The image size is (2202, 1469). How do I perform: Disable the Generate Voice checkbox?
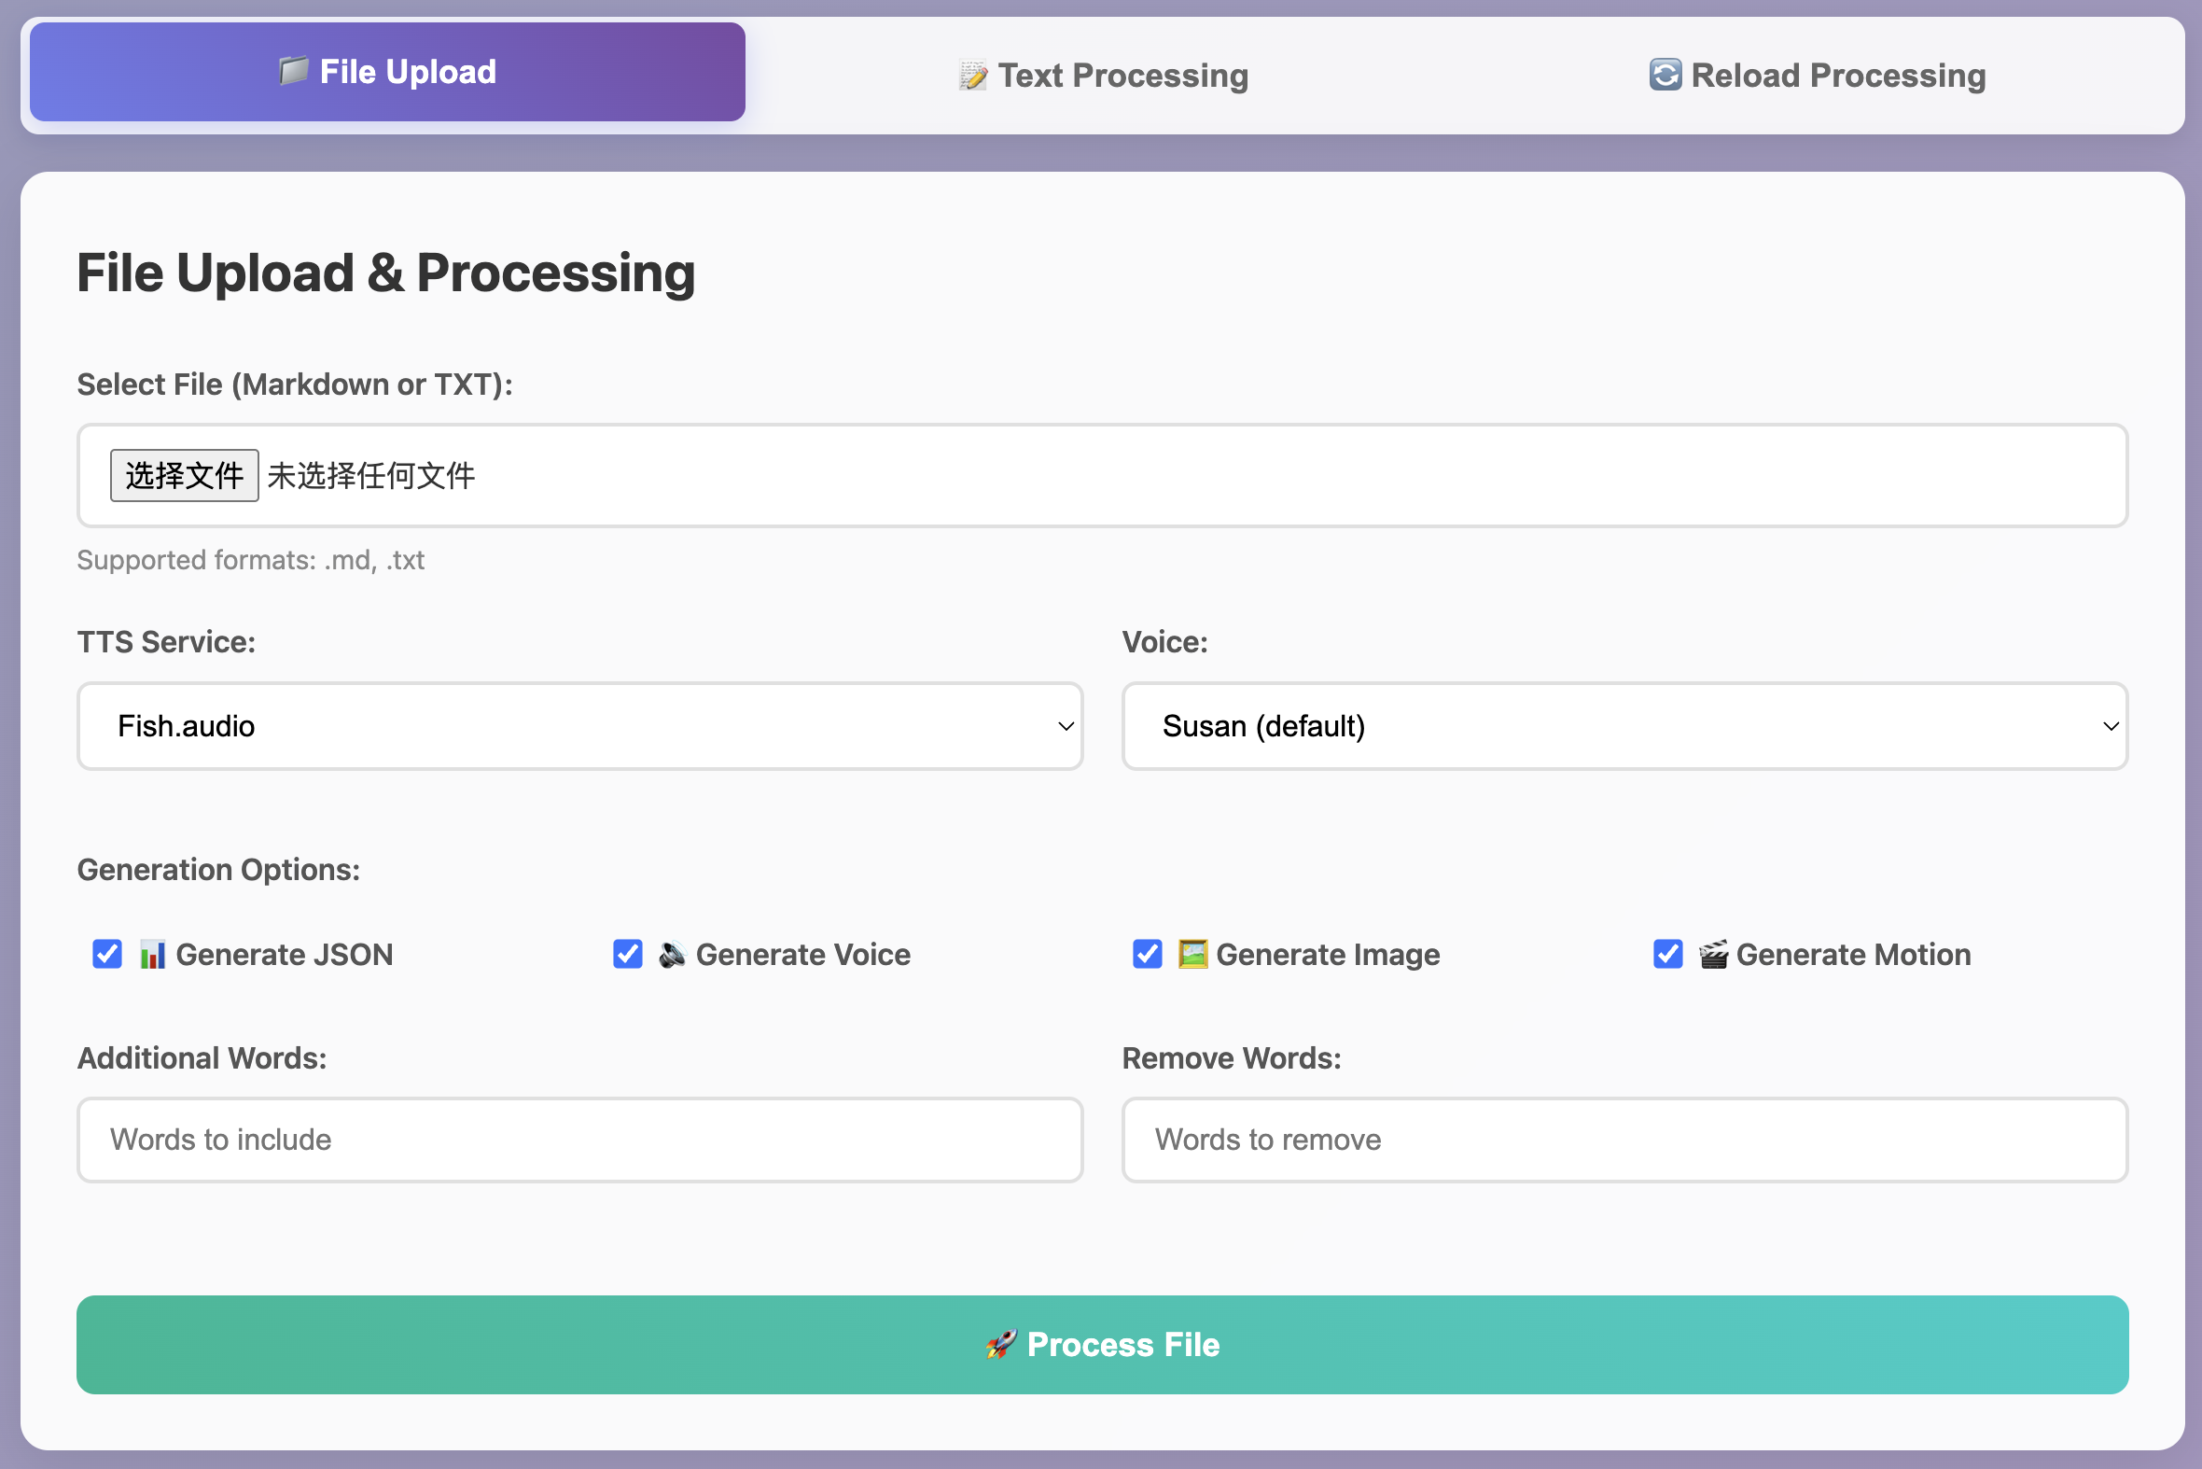(x=628, y=955)
